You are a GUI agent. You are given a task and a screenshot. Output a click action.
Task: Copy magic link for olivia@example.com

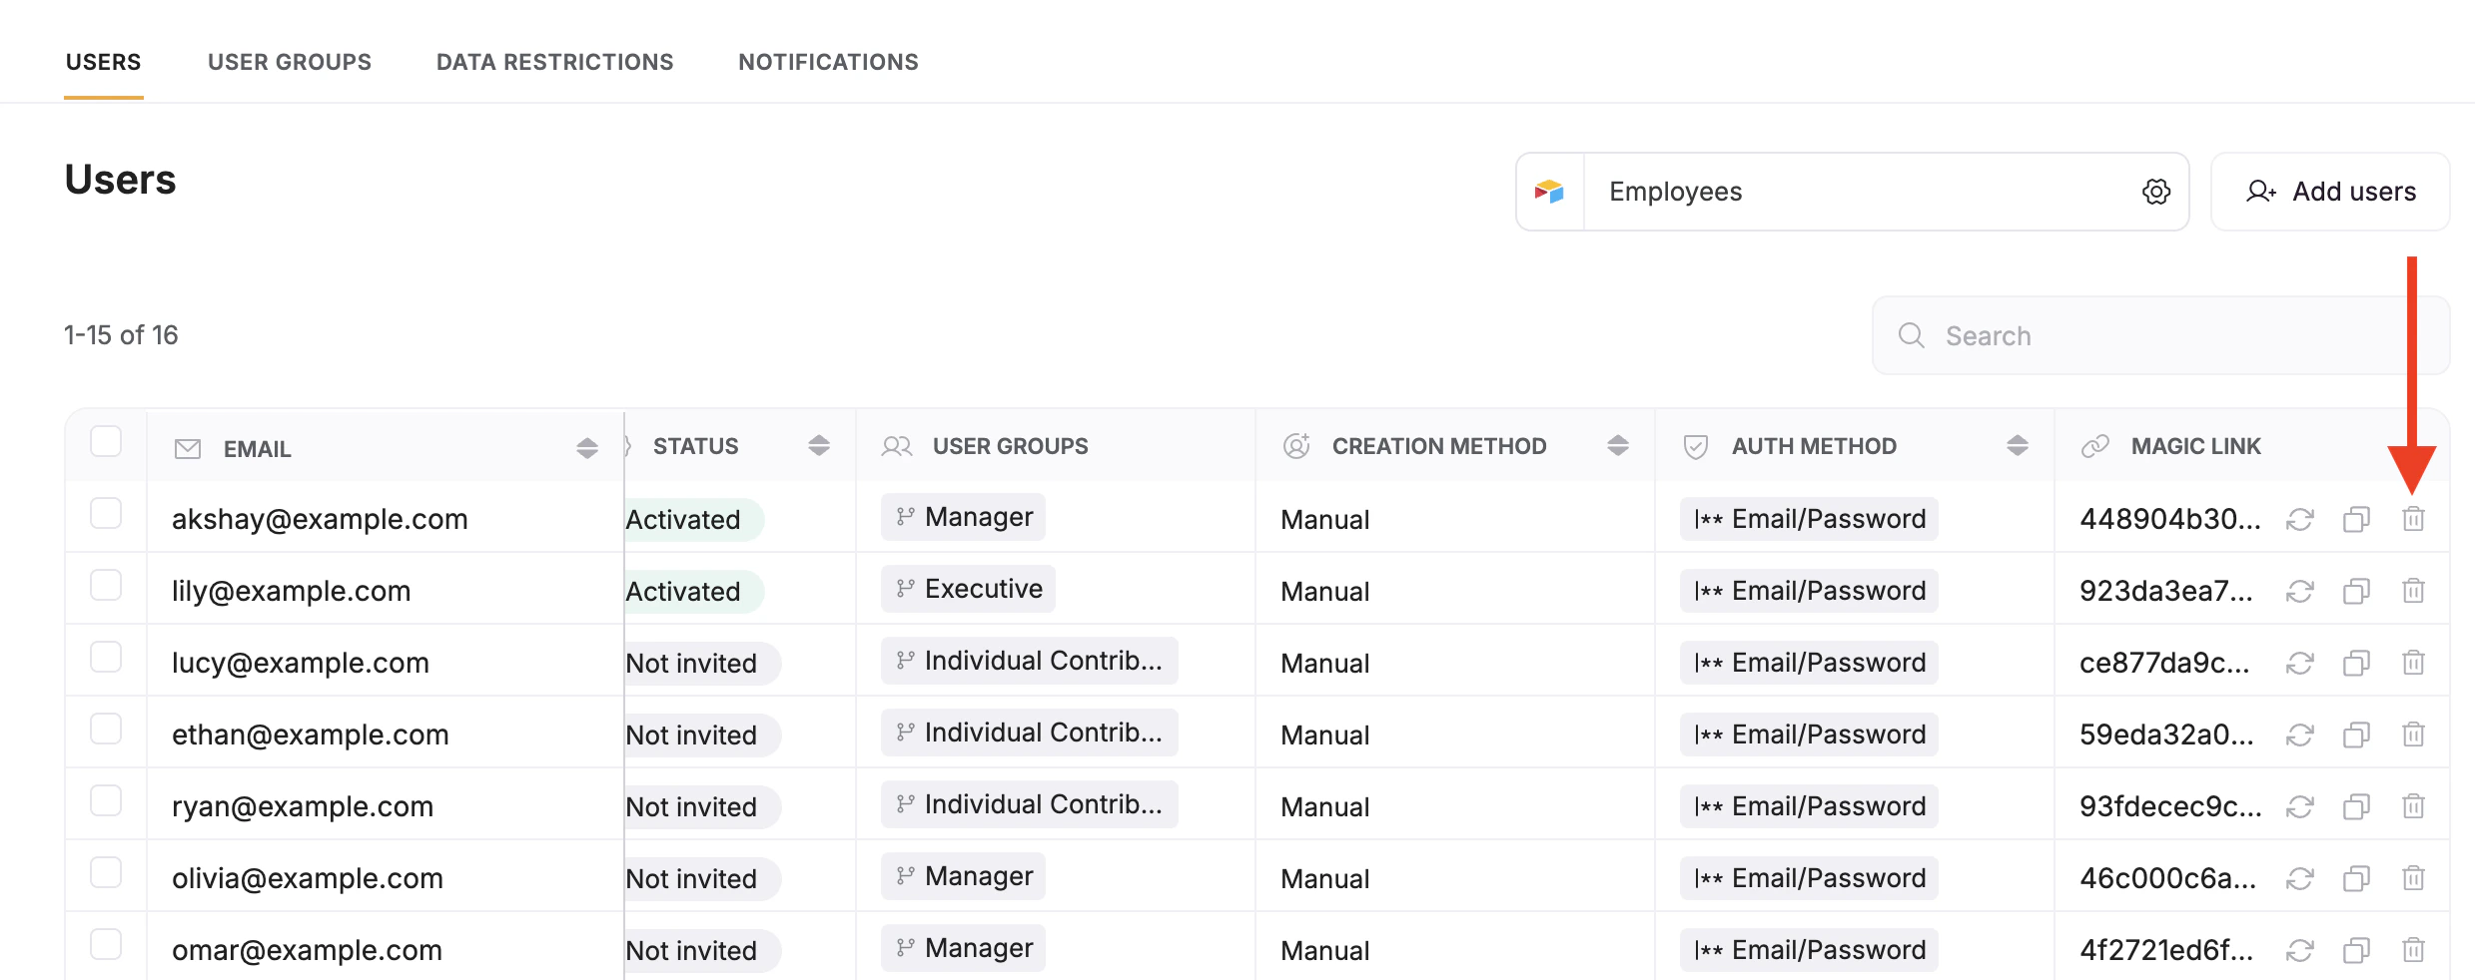(2357, 878)
